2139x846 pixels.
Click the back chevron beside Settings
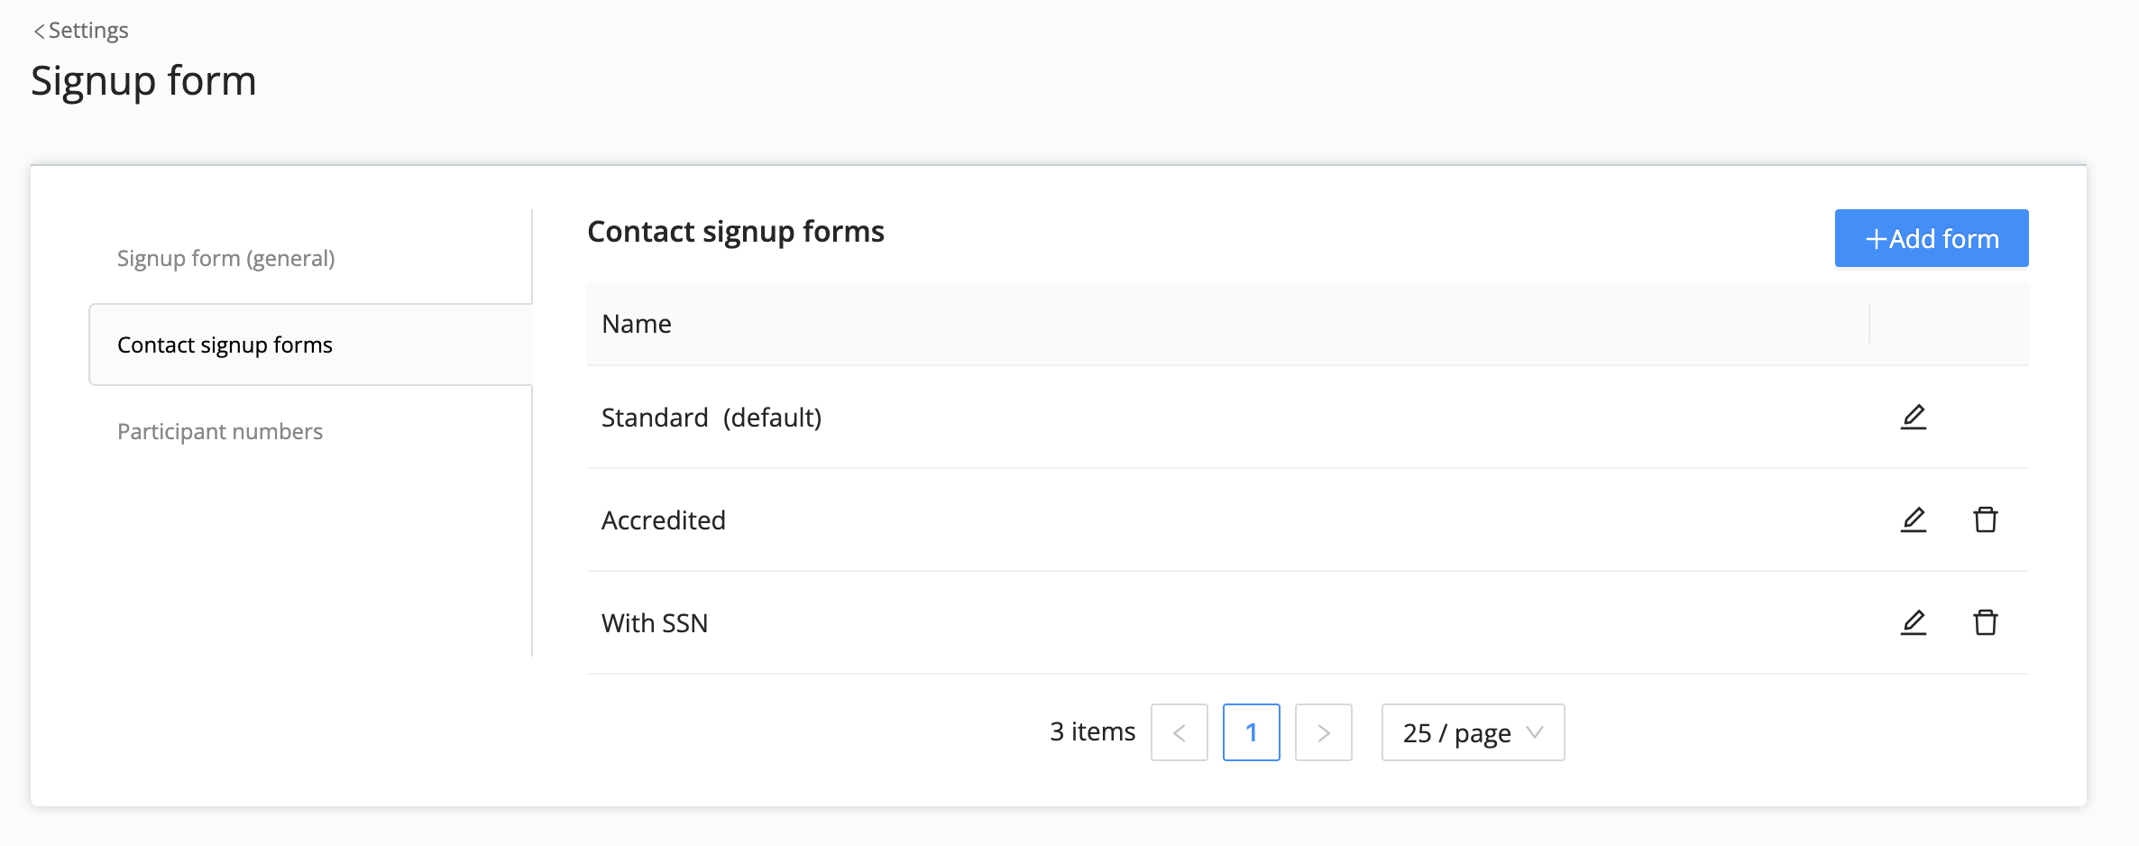point(39,32)
